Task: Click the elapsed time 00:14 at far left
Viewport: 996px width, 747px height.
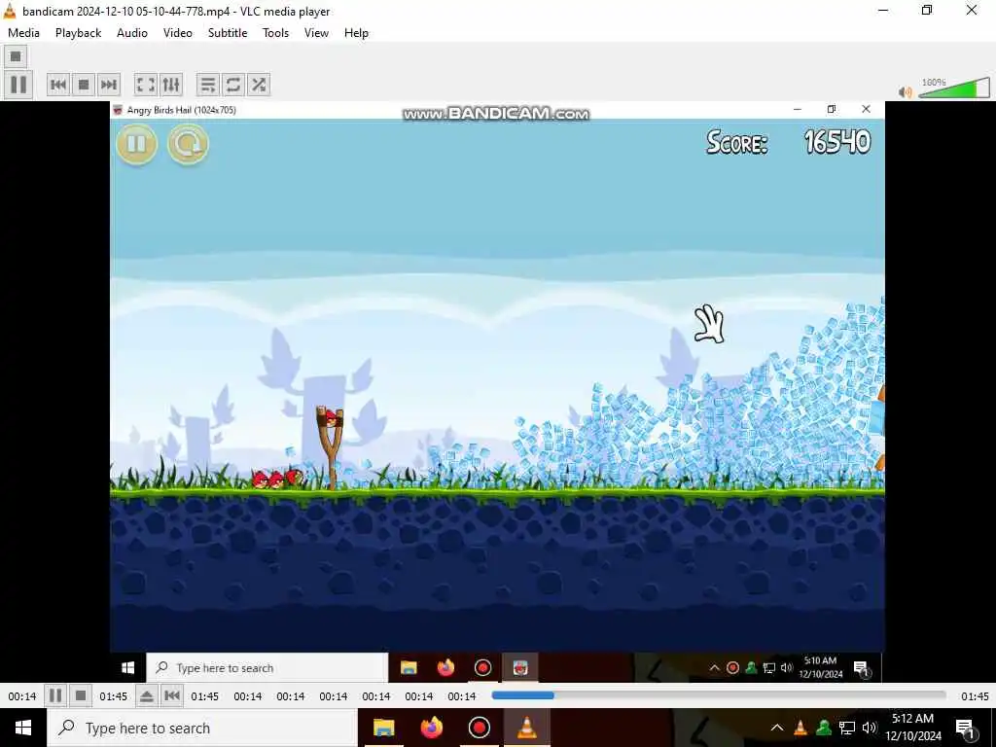Action: tap(22, 696)
